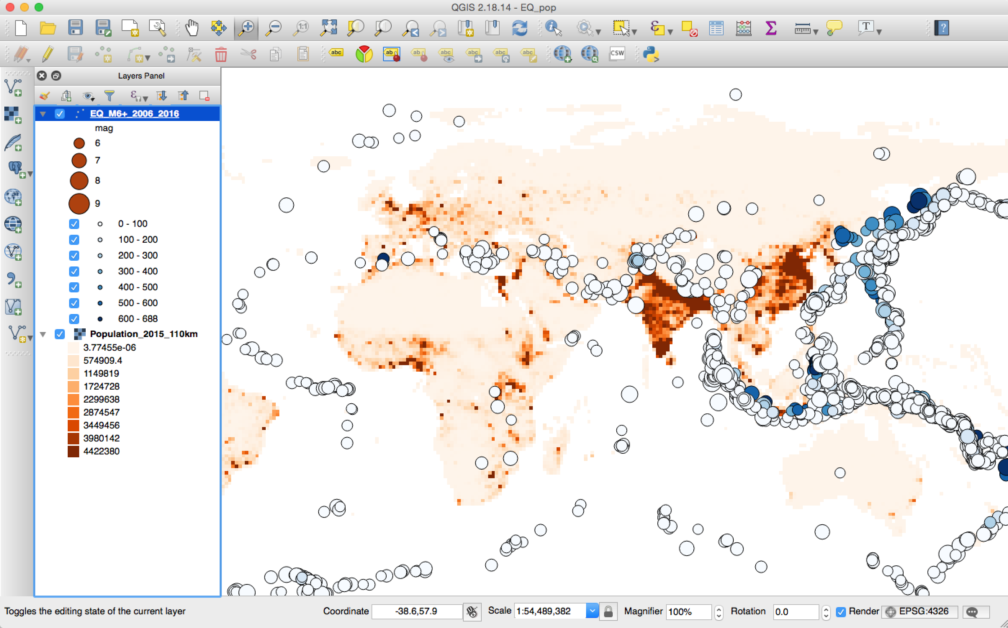Uncheck the 600 - 688 class checkbox
The image size is (1008, 628).
click(74, 319)
